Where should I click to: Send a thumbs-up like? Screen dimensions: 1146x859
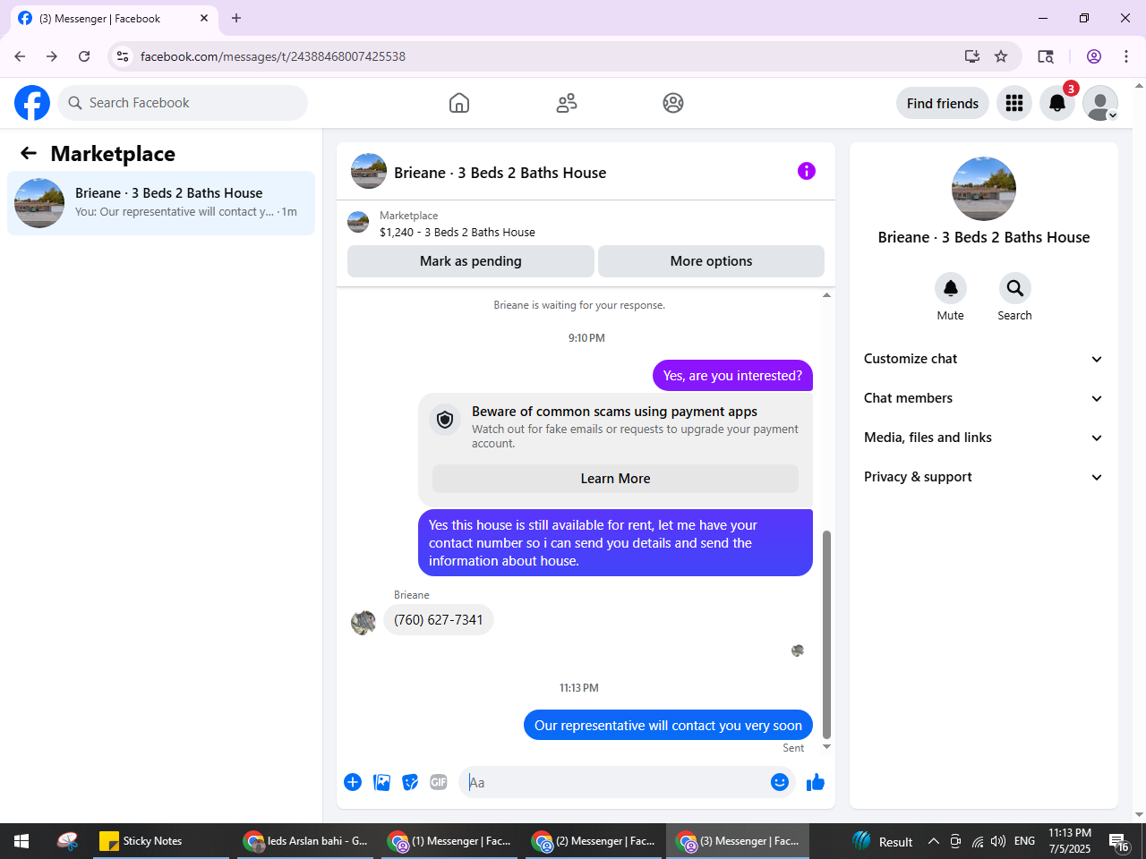coord(816,782)
